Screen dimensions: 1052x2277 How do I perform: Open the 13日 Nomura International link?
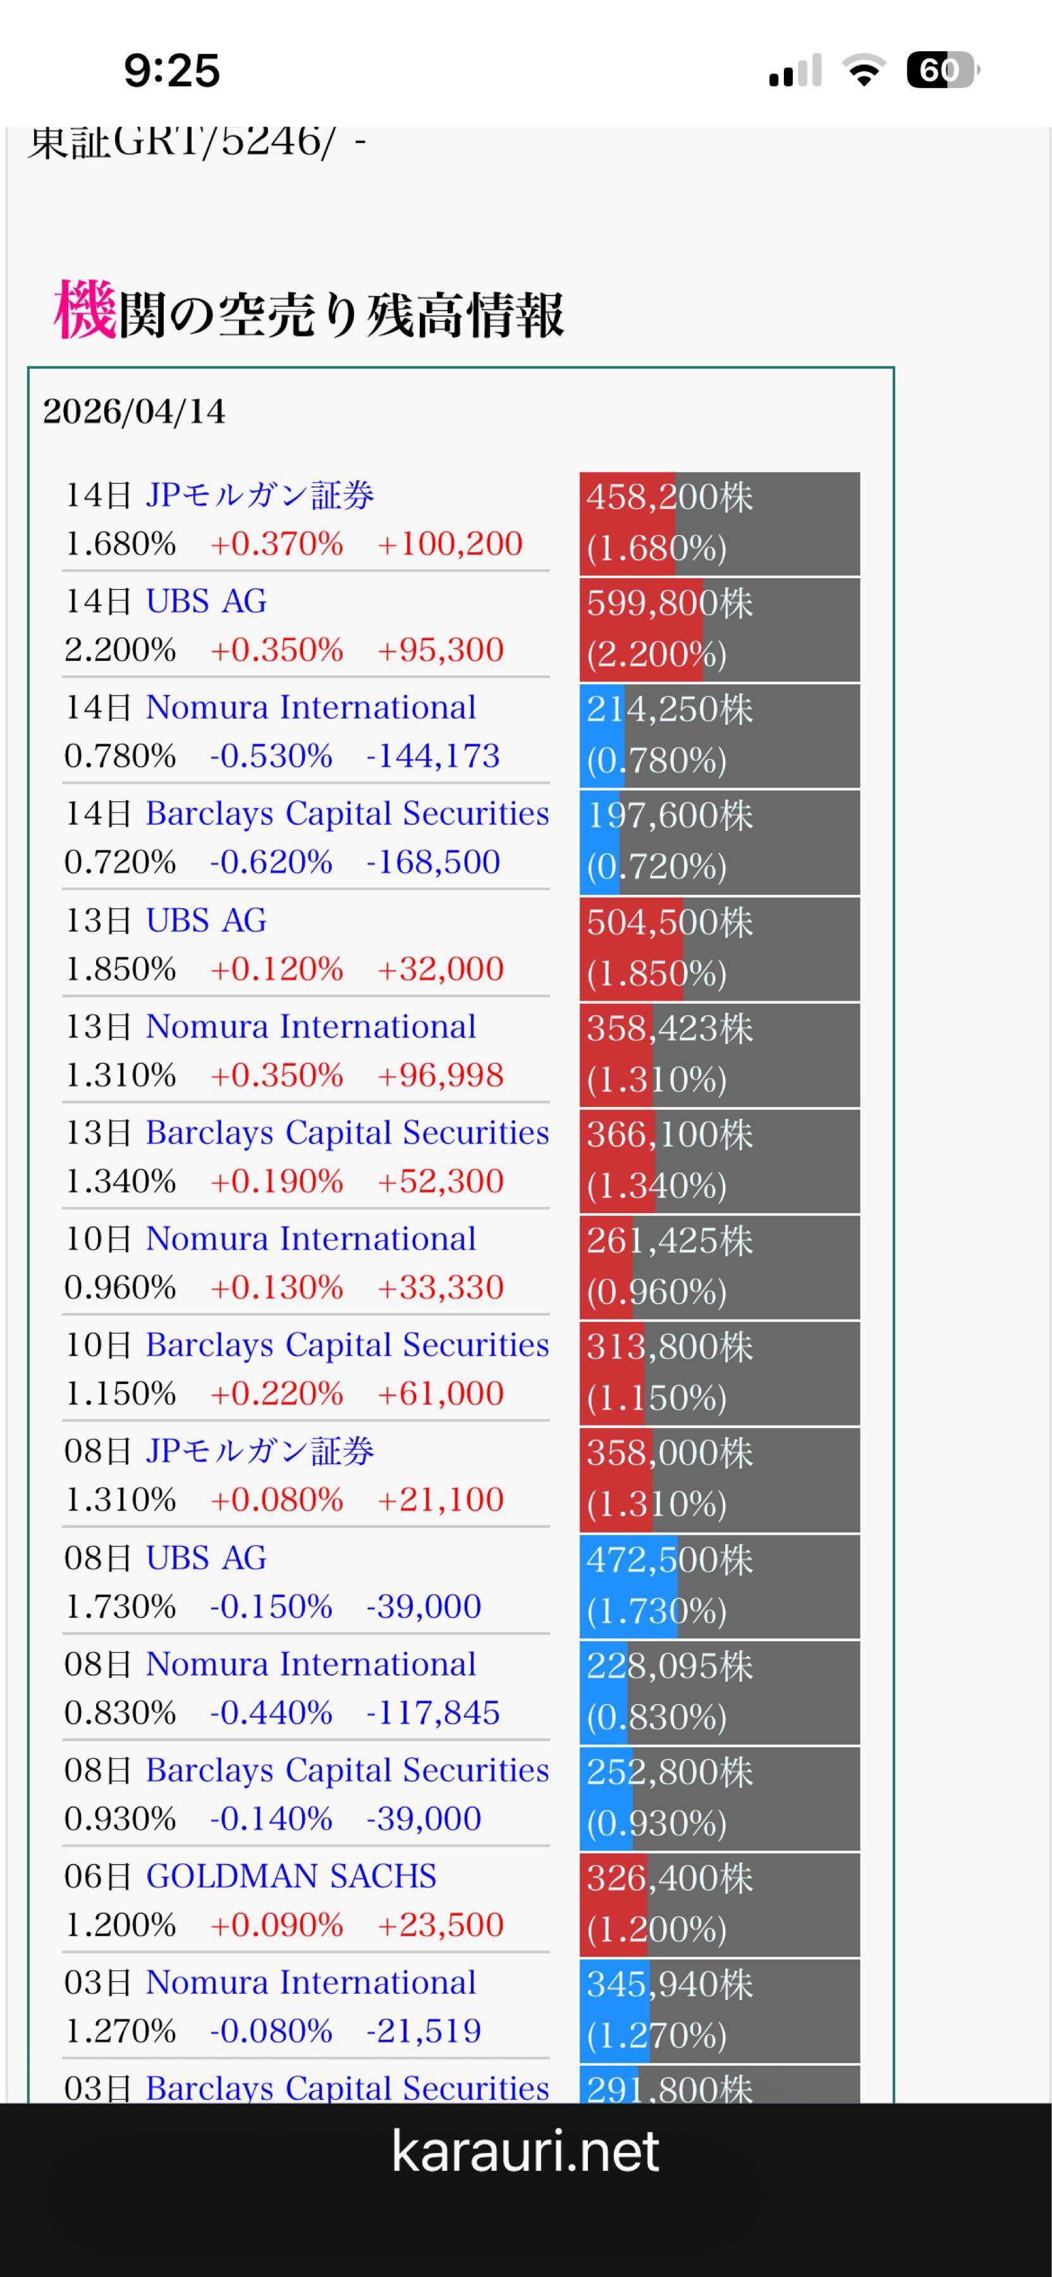310,1027
